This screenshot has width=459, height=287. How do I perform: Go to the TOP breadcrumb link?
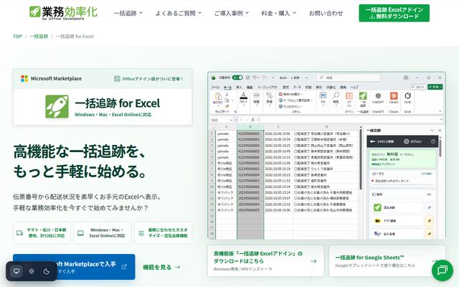pyautogui.click(x=17, y=37)
